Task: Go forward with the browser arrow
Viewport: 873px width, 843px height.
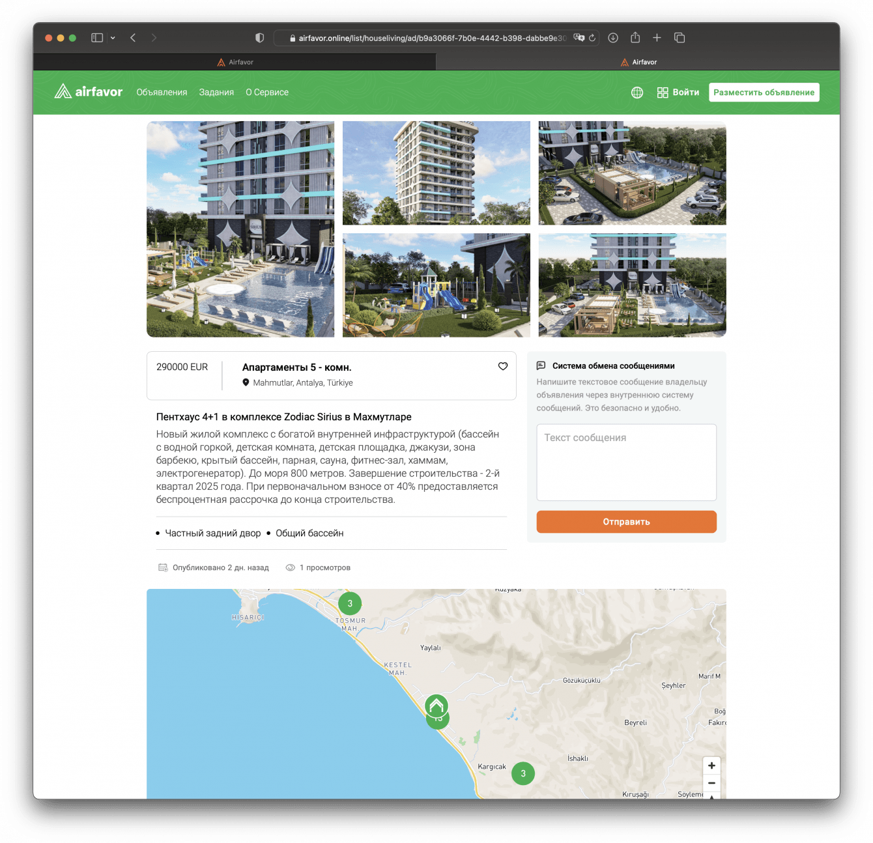Action: point(154,38)
